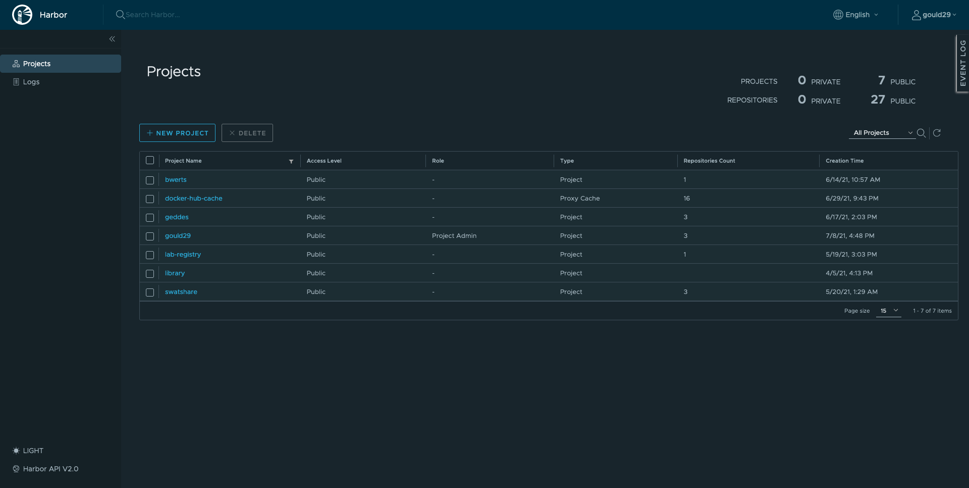Open the page size dropdown

click(889, 311)
